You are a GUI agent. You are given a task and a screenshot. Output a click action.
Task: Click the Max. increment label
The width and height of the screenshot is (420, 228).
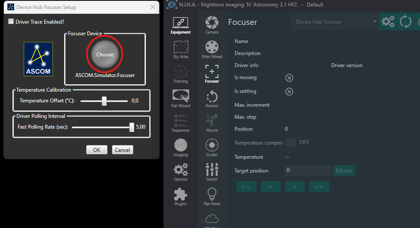point(252,105)
